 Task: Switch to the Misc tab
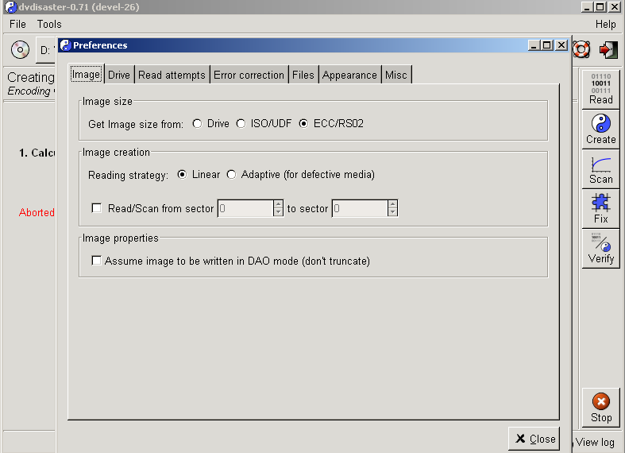[x=396, y=75]
